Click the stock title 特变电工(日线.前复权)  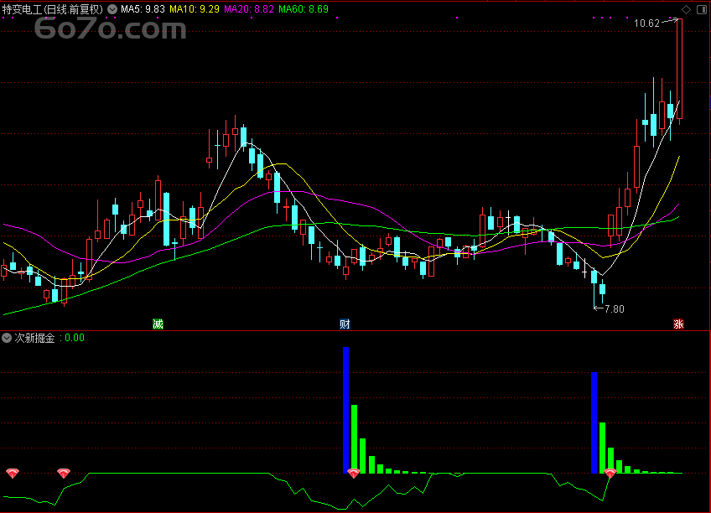pyautogui.click(x=53, y=9)
